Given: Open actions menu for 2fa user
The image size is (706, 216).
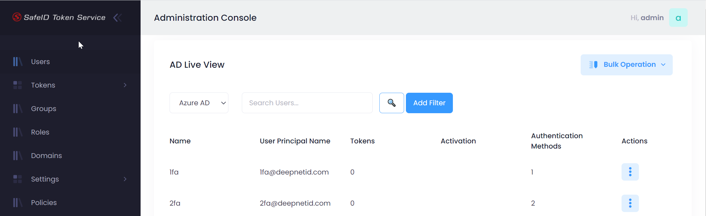Looking at the screenshot, I should [630, 203].
